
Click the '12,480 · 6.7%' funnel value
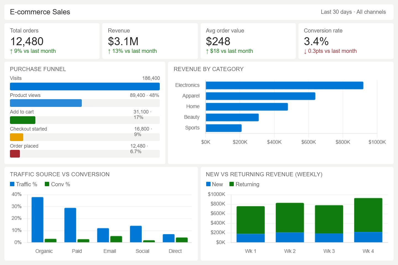(139, 149)
